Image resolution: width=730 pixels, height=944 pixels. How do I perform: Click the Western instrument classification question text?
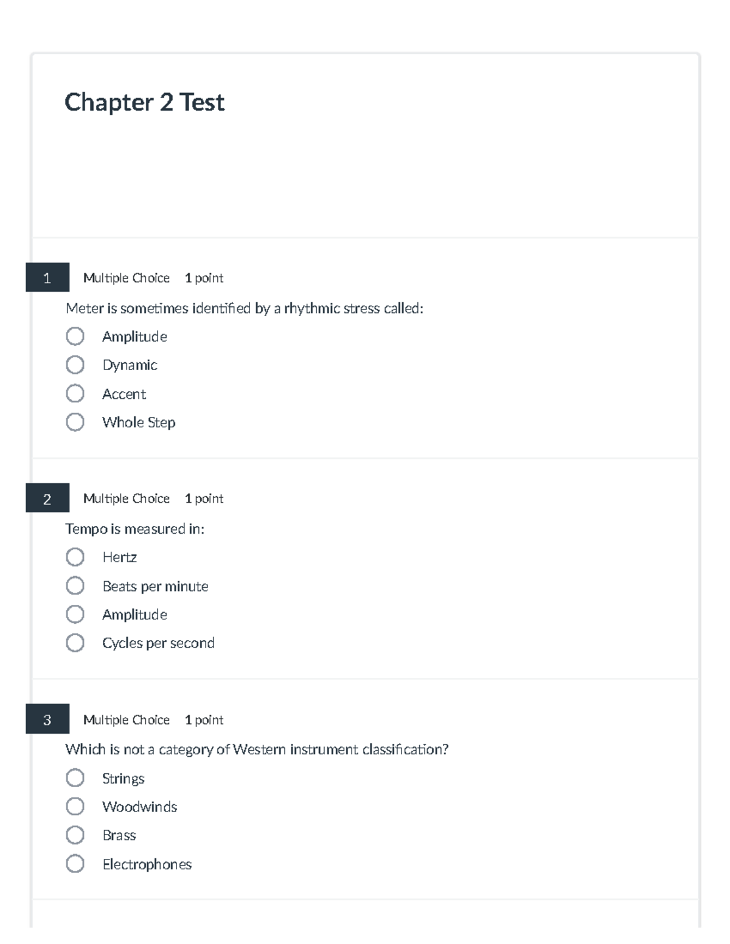257,749
